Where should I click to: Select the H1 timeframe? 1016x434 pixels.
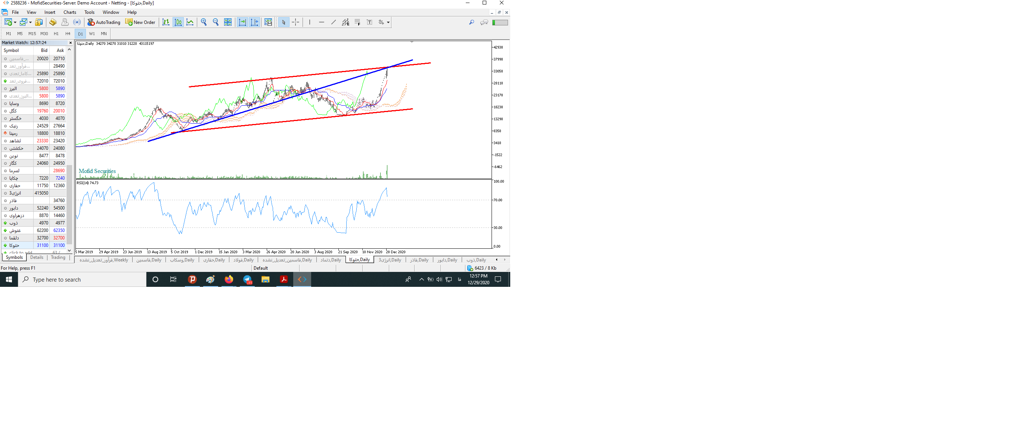[56, 34]
